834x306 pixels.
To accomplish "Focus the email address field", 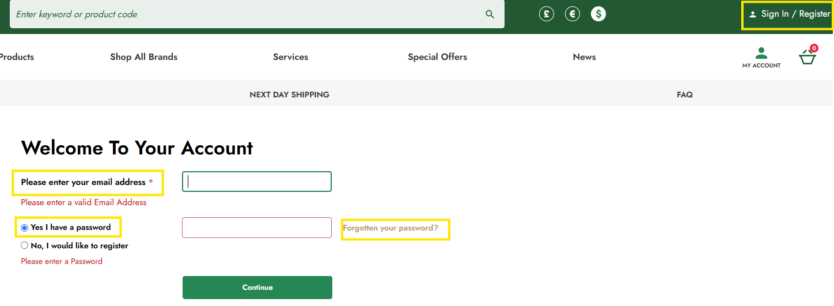I will [257, 182].
